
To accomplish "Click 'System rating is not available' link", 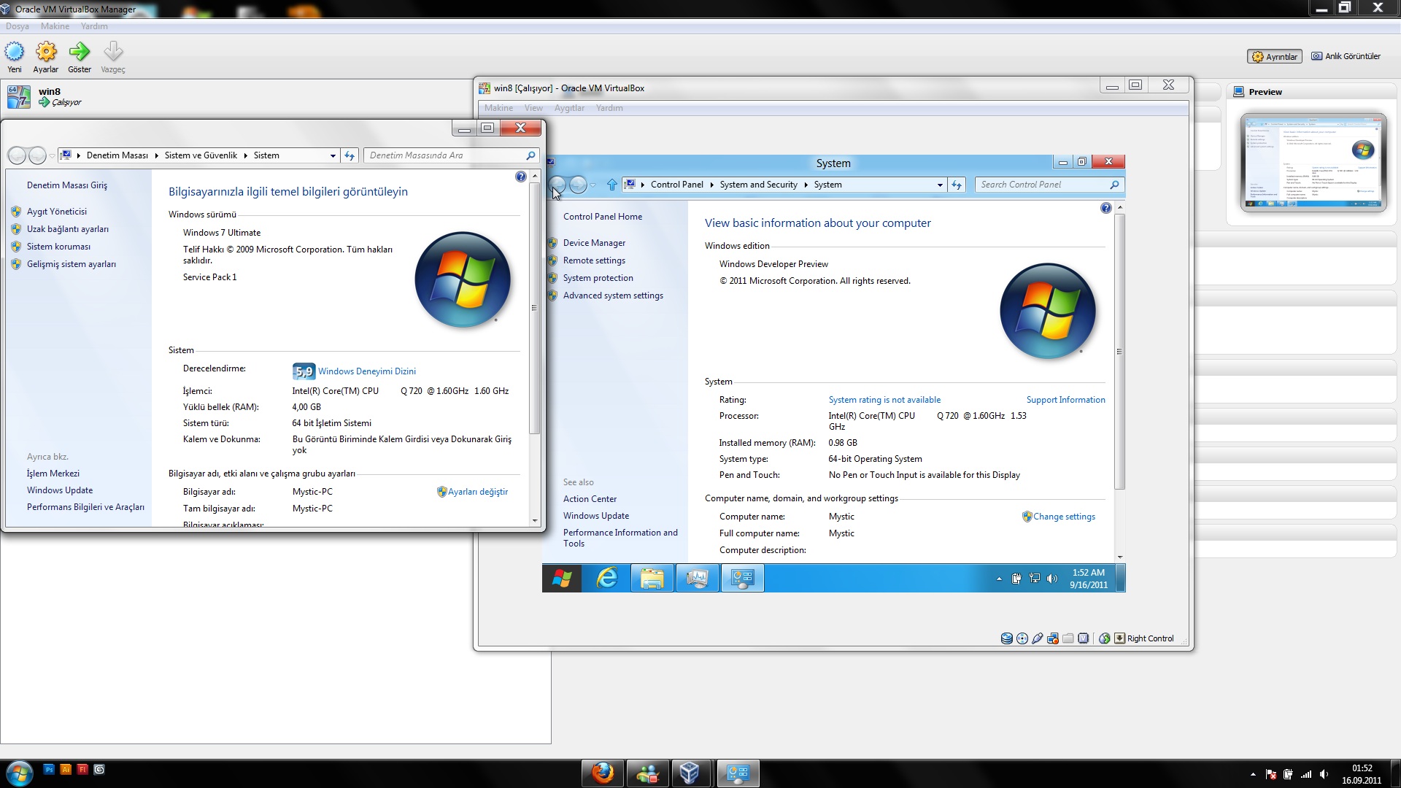I will pyautogui.click(x=884, y=400).
